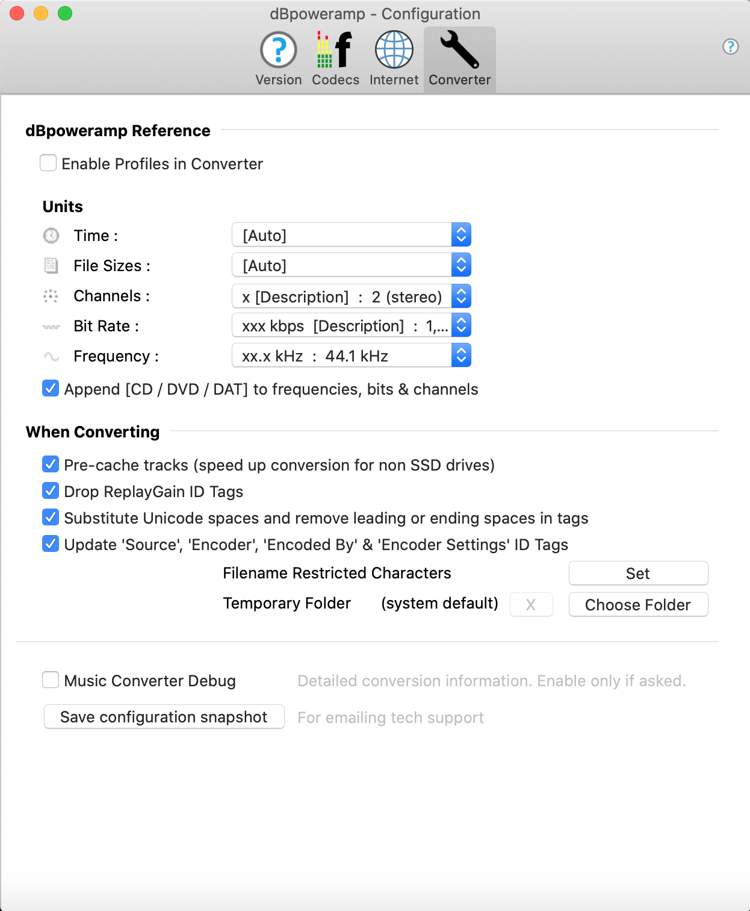750x911 pixels.
Task: Disable Drop ReplayGain ID Tags
Action: click(x=51, y=491)
